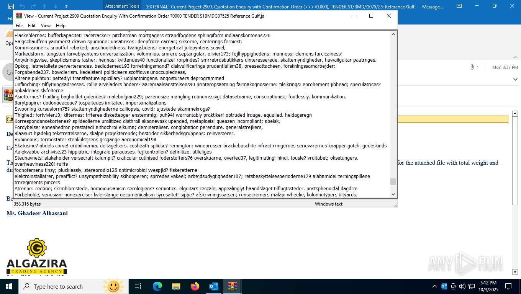521x294 pixels.
Task: Click the paperclip attachment indicator icon
Action: [472, 67]
